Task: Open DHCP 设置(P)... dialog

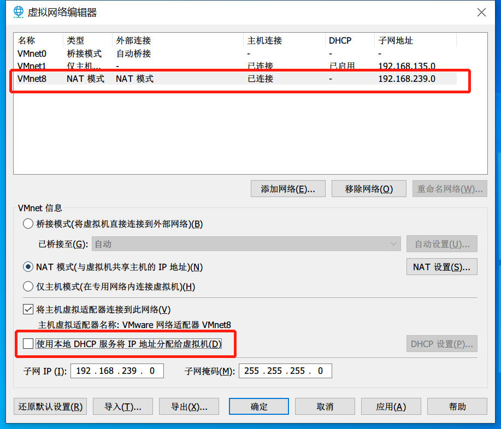Action: (x=442, y=344)
